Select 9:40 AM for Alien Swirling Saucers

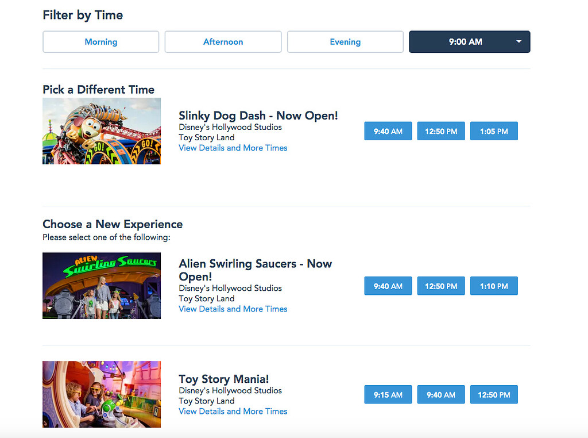(388, 286)
